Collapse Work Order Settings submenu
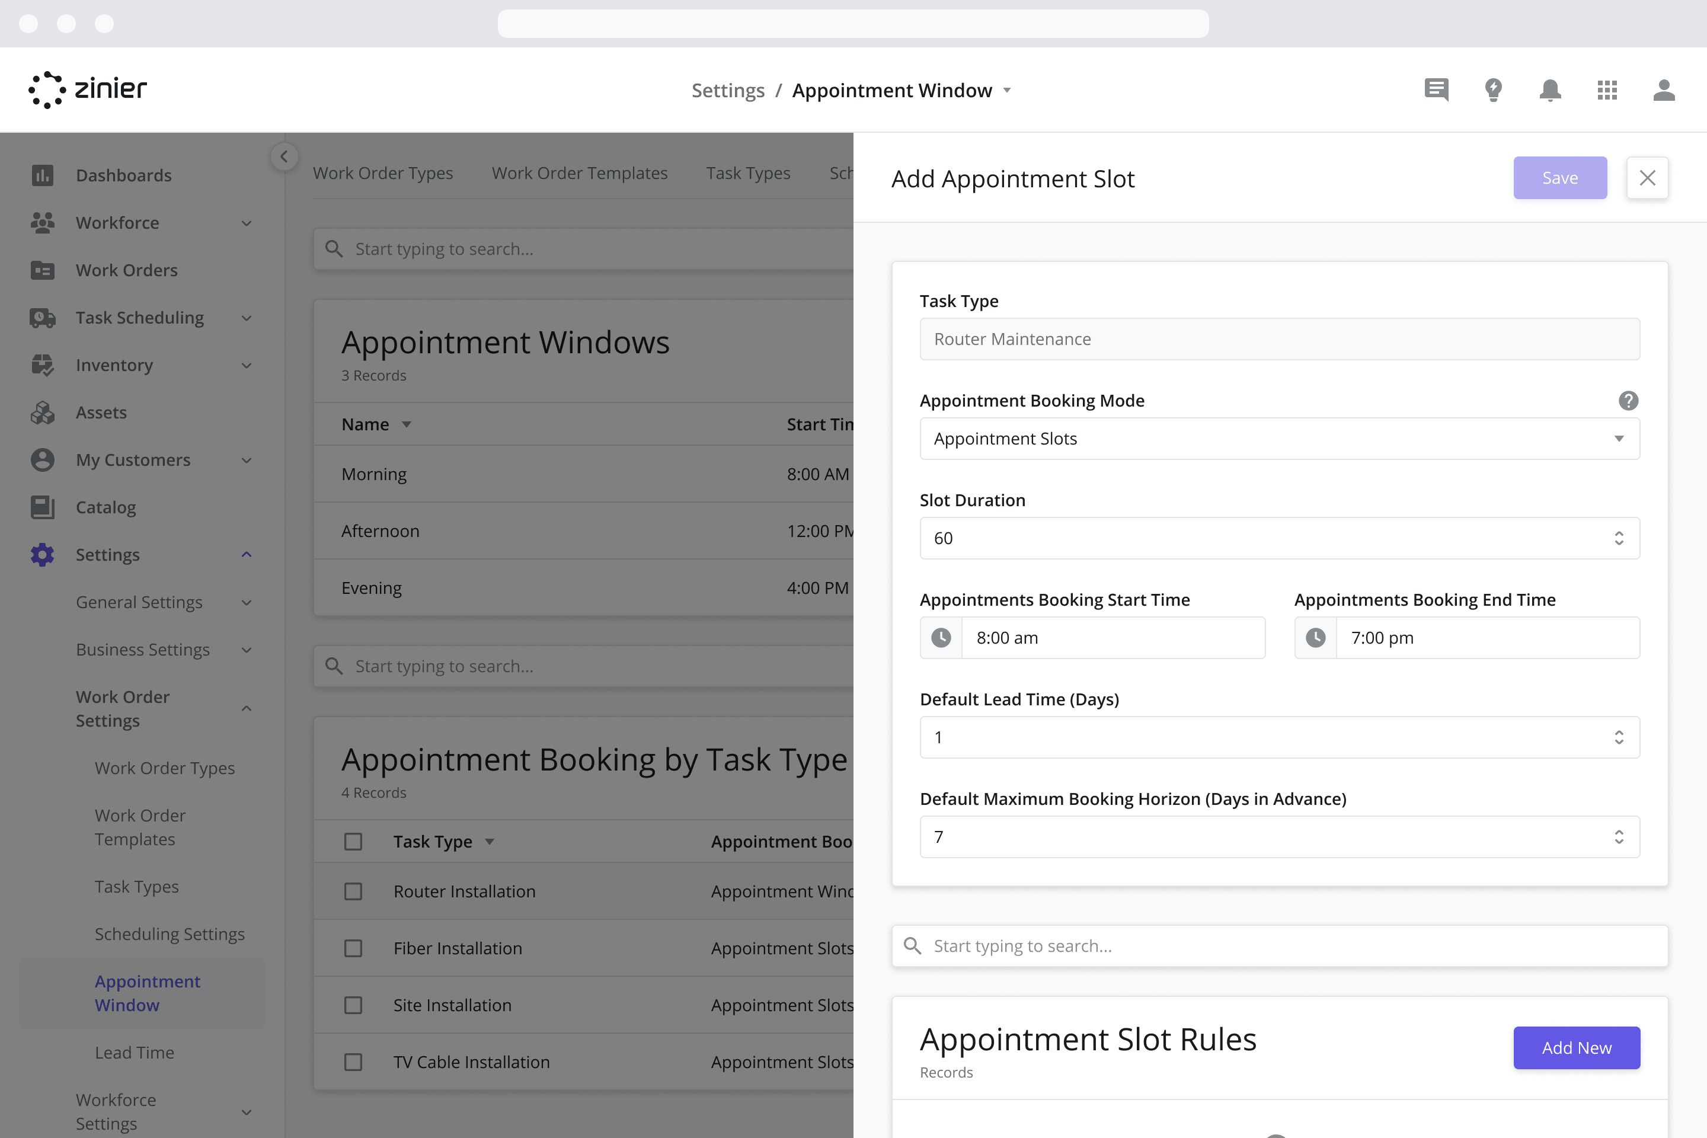 pos(247,708)
